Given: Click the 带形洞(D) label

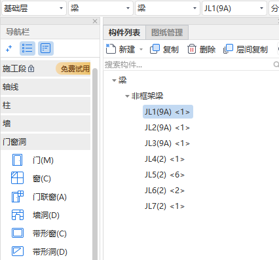Looking at the screenshot, I should tap(50, 252).
